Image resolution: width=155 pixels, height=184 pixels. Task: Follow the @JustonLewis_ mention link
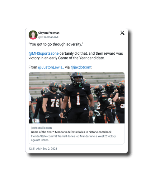51,67
